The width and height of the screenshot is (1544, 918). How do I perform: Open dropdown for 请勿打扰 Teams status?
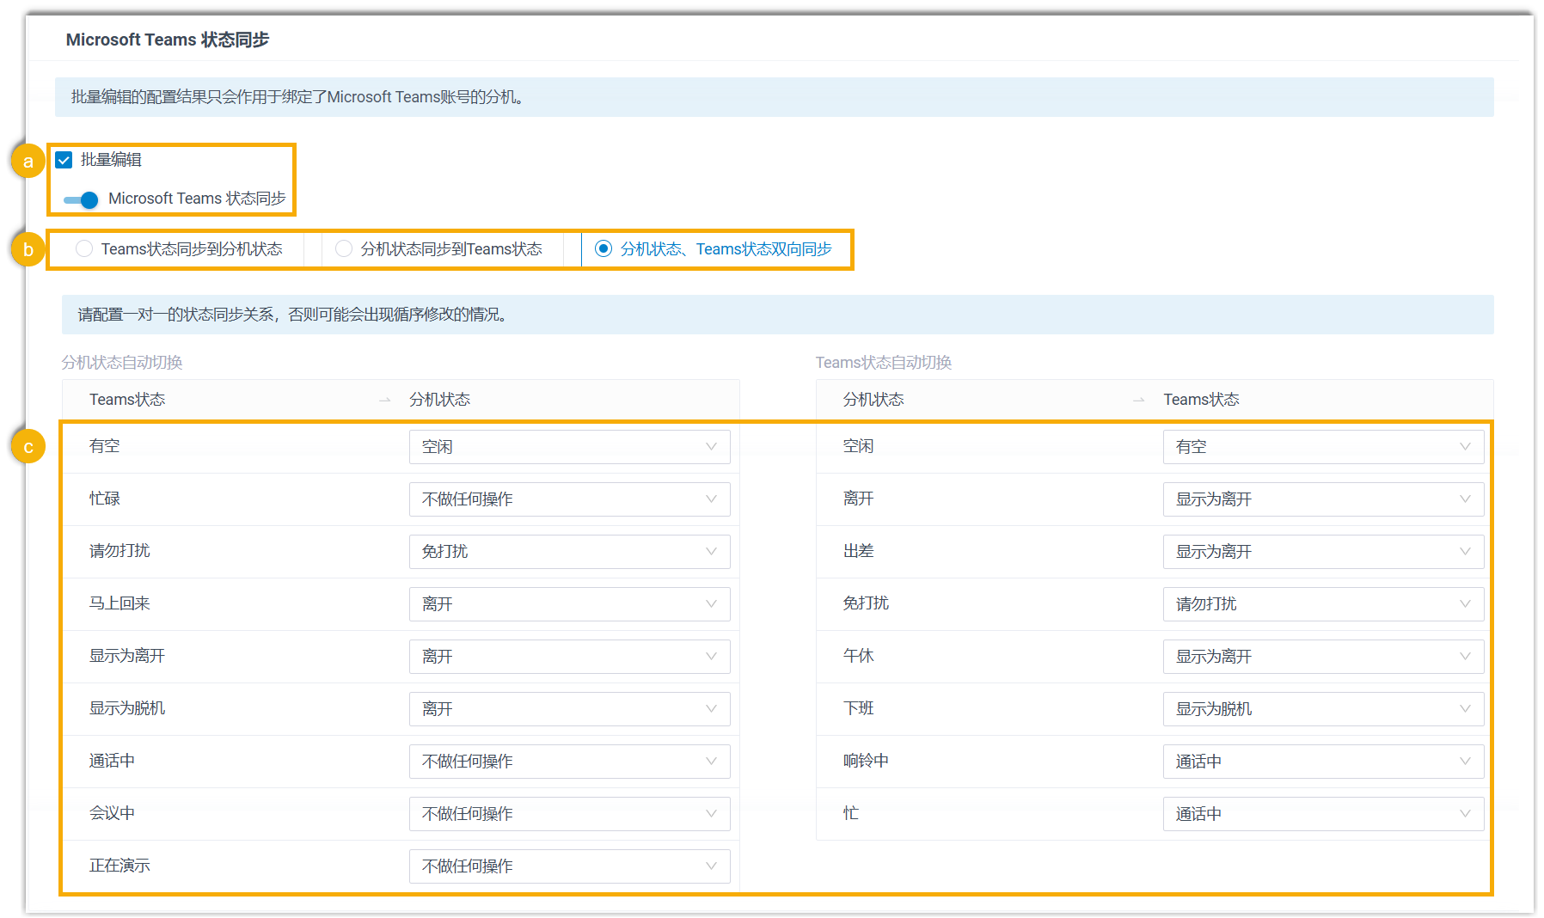568,552
